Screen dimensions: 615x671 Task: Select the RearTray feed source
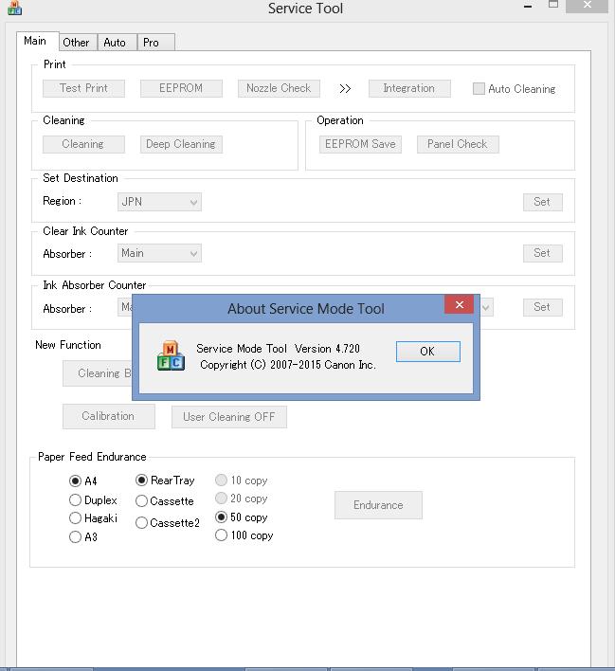141,481
